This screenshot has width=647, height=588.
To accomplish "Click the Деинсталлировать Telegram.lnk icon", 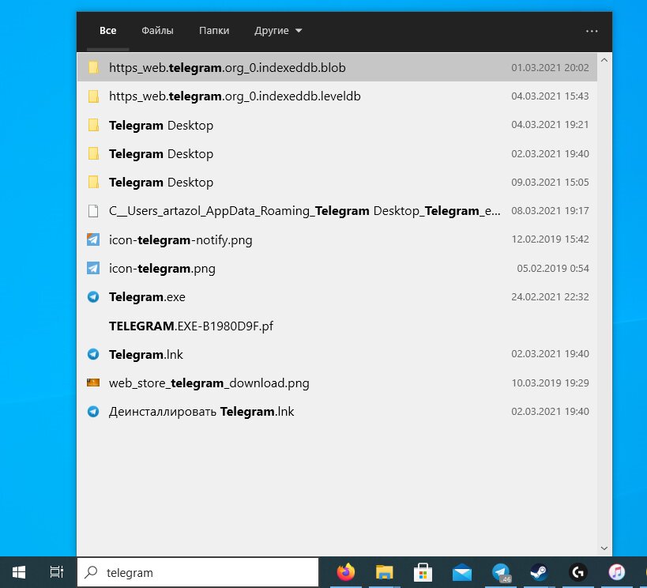I will tap(93, 412).
